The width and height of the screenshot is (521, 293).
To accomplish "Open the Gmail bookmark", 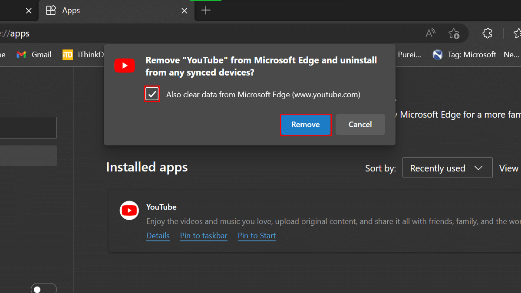I will (34, 55).
